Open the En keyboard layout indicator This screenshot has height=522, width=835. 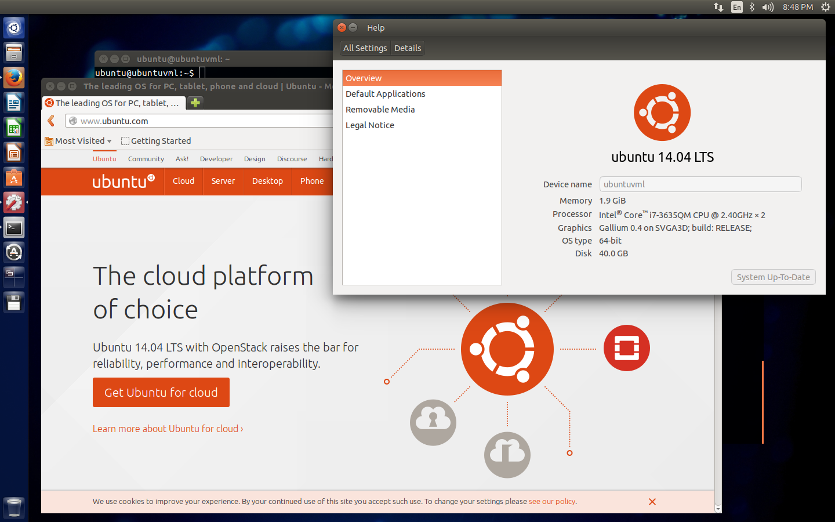(737, 7)
